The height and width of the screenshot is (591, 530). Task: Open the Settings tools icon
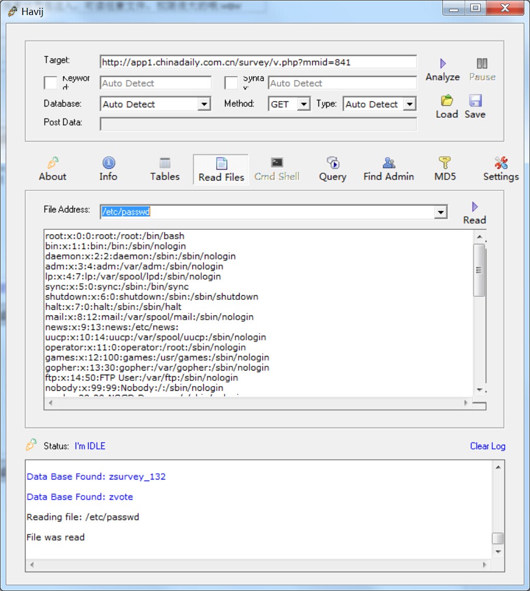tap(501, 163)
